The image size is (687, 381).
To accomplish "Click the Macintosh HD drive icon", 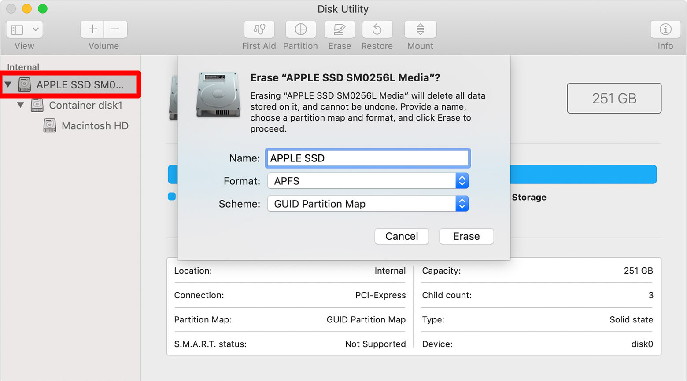I will 50,126.
